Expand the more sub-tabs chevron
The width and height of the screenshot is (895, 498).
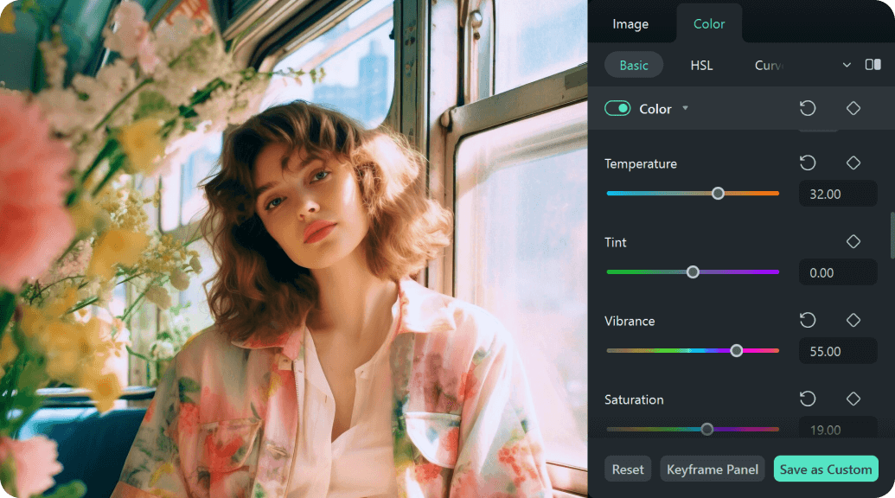pos(847,65)
